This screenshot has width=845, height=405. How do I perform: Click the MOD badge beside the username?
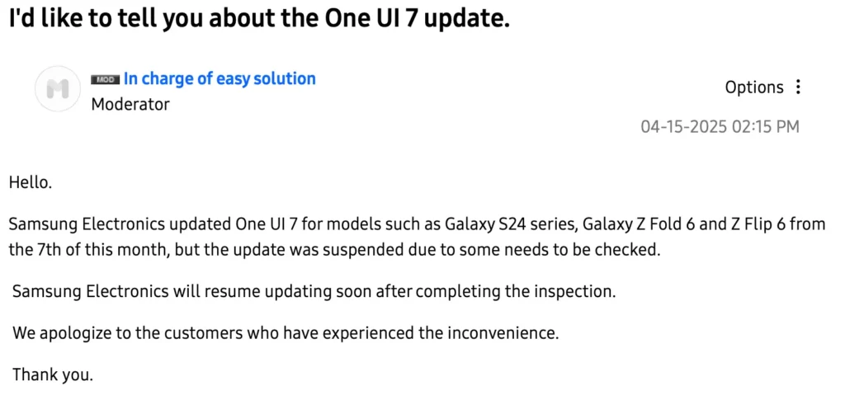coord(105,80)
